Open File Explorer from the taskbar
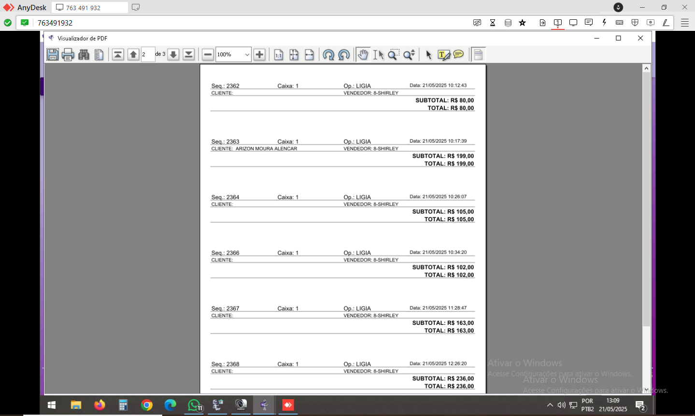The height and width of the screenshot is (416, 695). click(76, 405)
